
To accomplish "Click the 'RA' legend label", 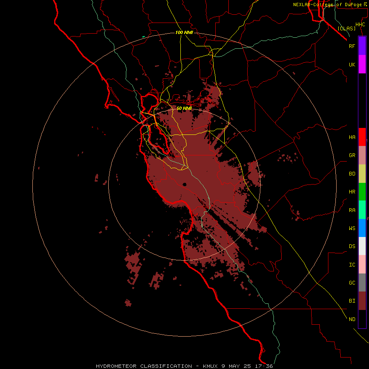I will (352, 210).
